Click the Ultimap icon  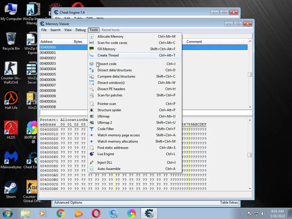point(92,116)
